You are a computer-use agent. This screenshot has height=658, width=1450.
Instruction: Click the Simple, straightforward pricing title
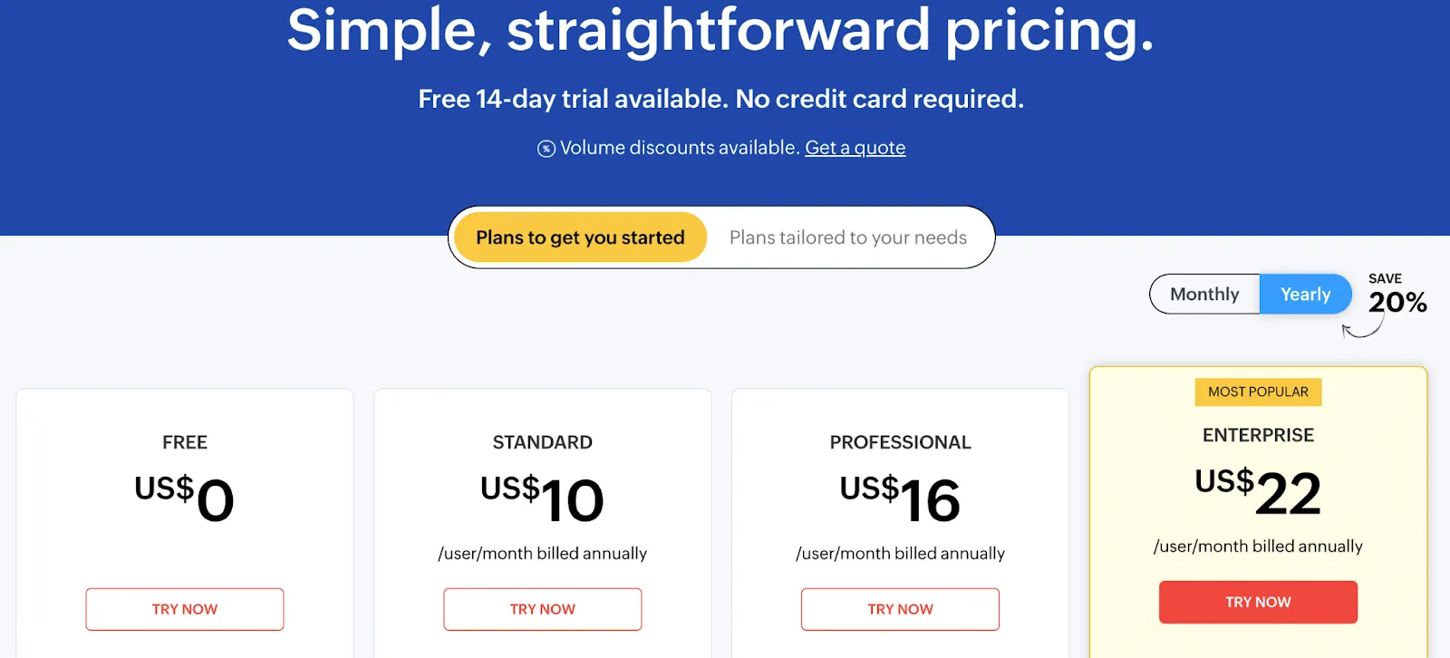coord(722,32)
